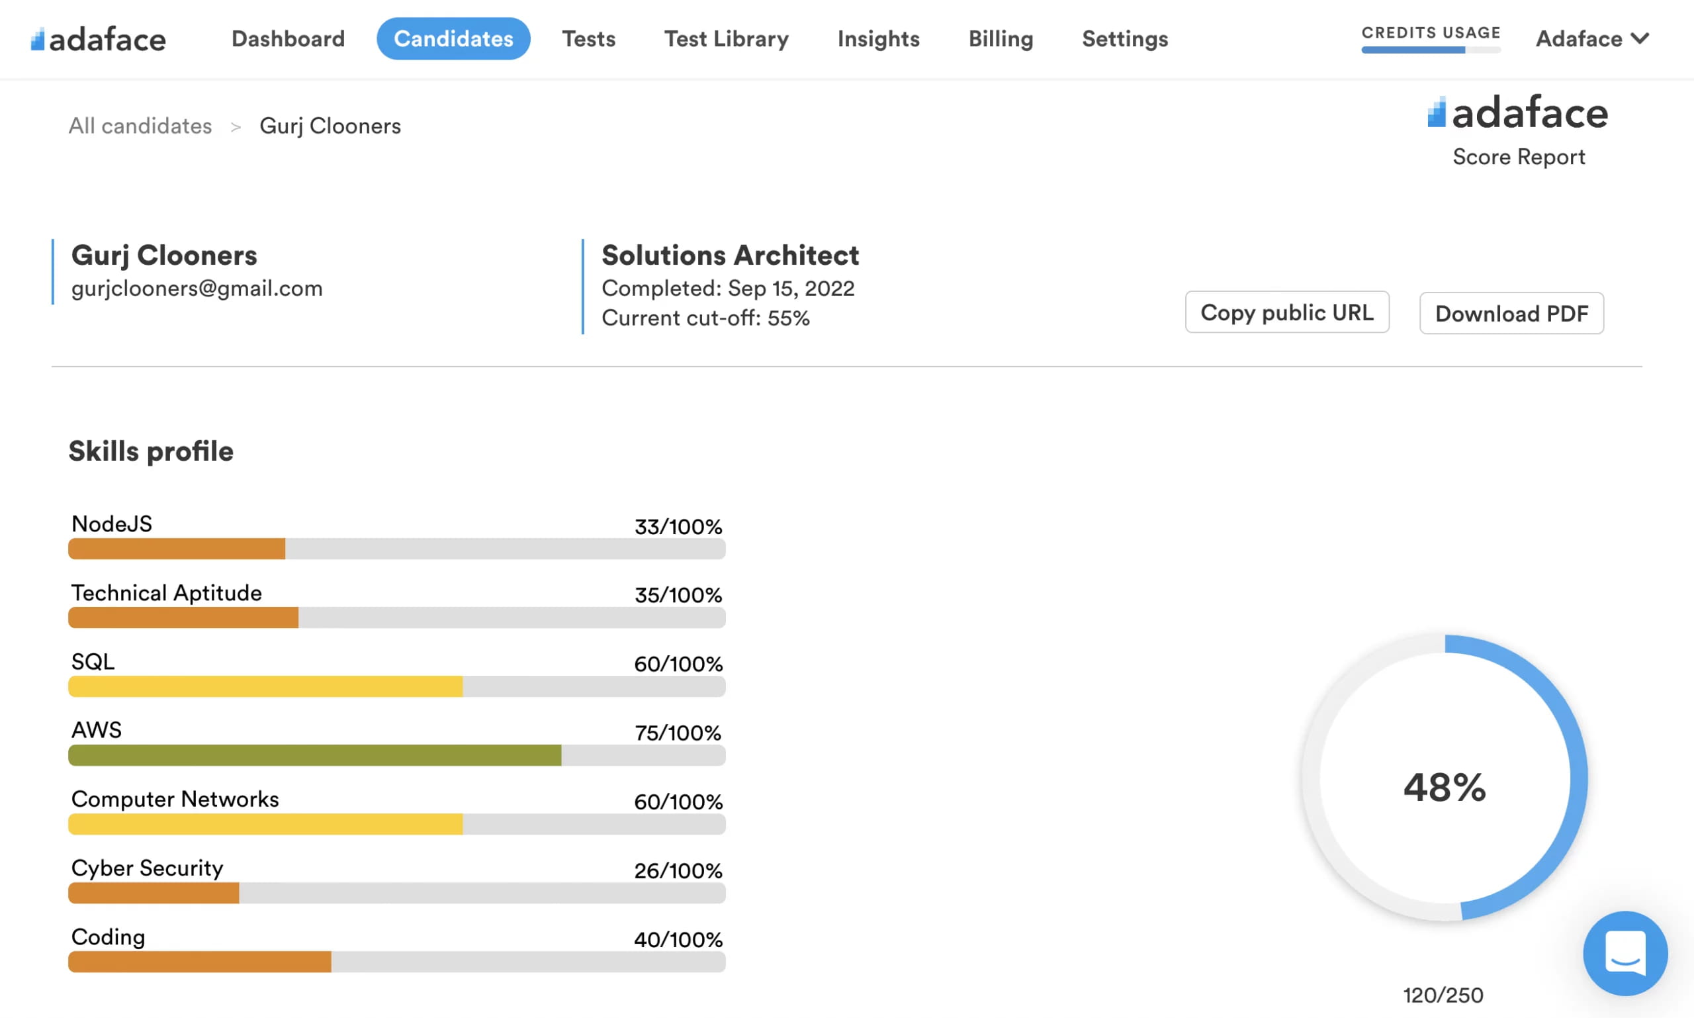Go to the Tests tab
1694x1018 pixels.
(588, 39)
